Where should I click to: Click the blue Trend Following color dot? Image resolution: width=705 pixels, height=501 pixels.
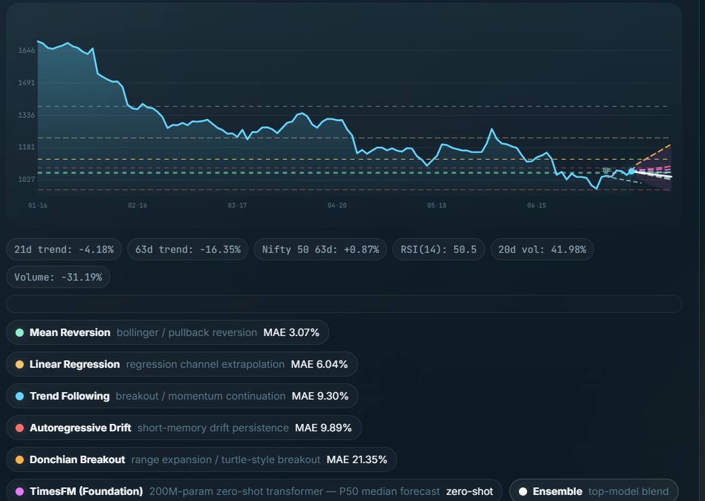click(x=20, y=396)
